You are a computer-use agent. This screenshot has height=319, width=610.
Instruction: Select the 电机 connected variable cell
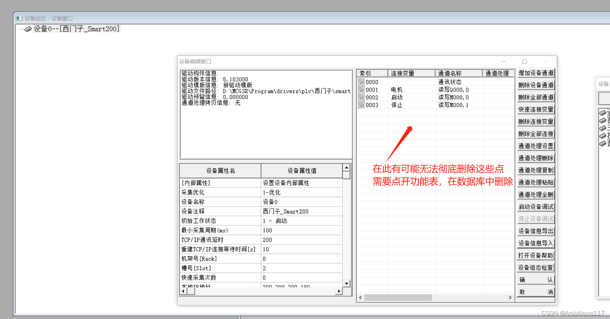point(412,90)
